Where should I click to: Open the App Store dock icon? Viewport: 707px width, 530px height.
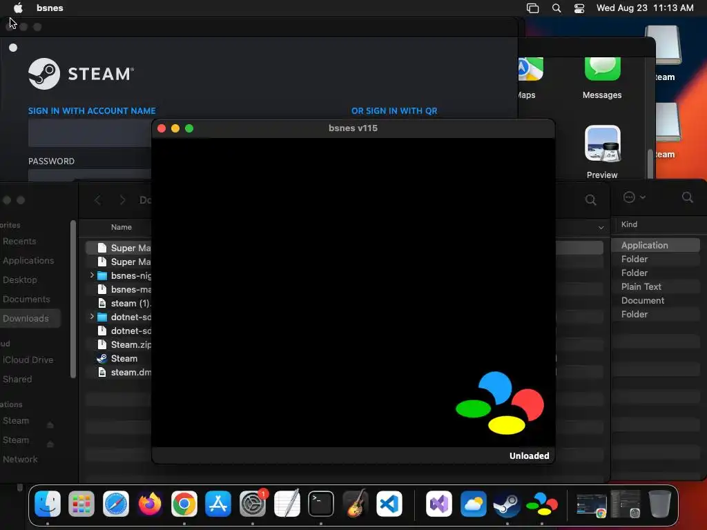pyautogui.click(x=218, y=503)
